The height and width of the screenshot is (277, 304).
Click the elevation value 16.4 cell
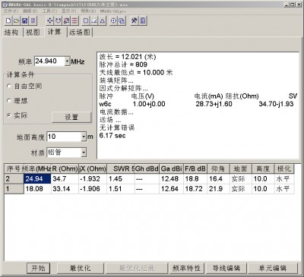pyautogui.click(x=218, y=179)
